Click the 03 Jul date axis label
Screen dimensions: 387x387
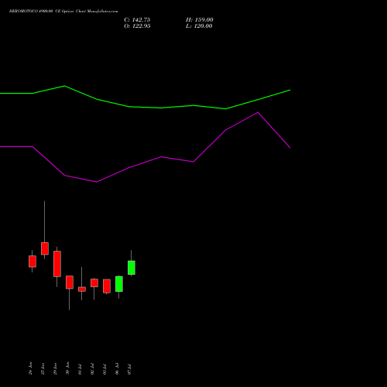(x=104, y=369)
